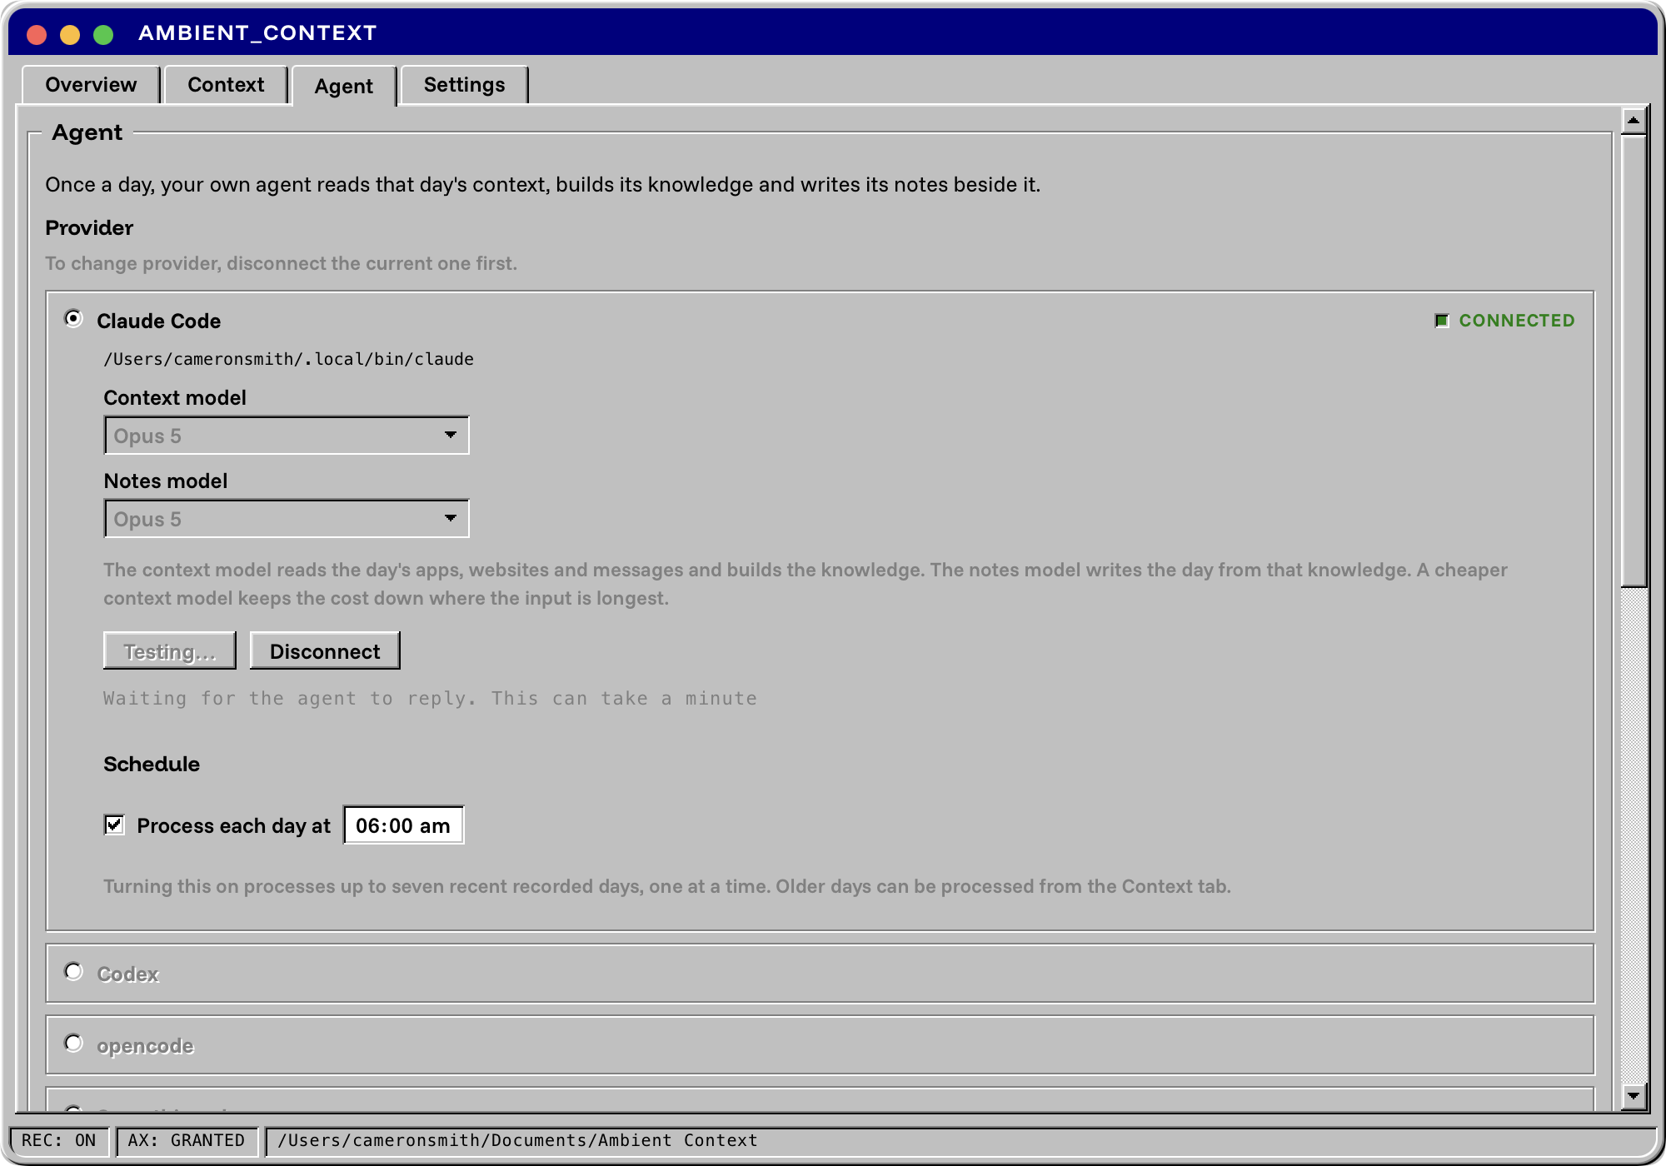1666x1166 pixels.
Task: Click the Notes model label
Action: (166, 481)
